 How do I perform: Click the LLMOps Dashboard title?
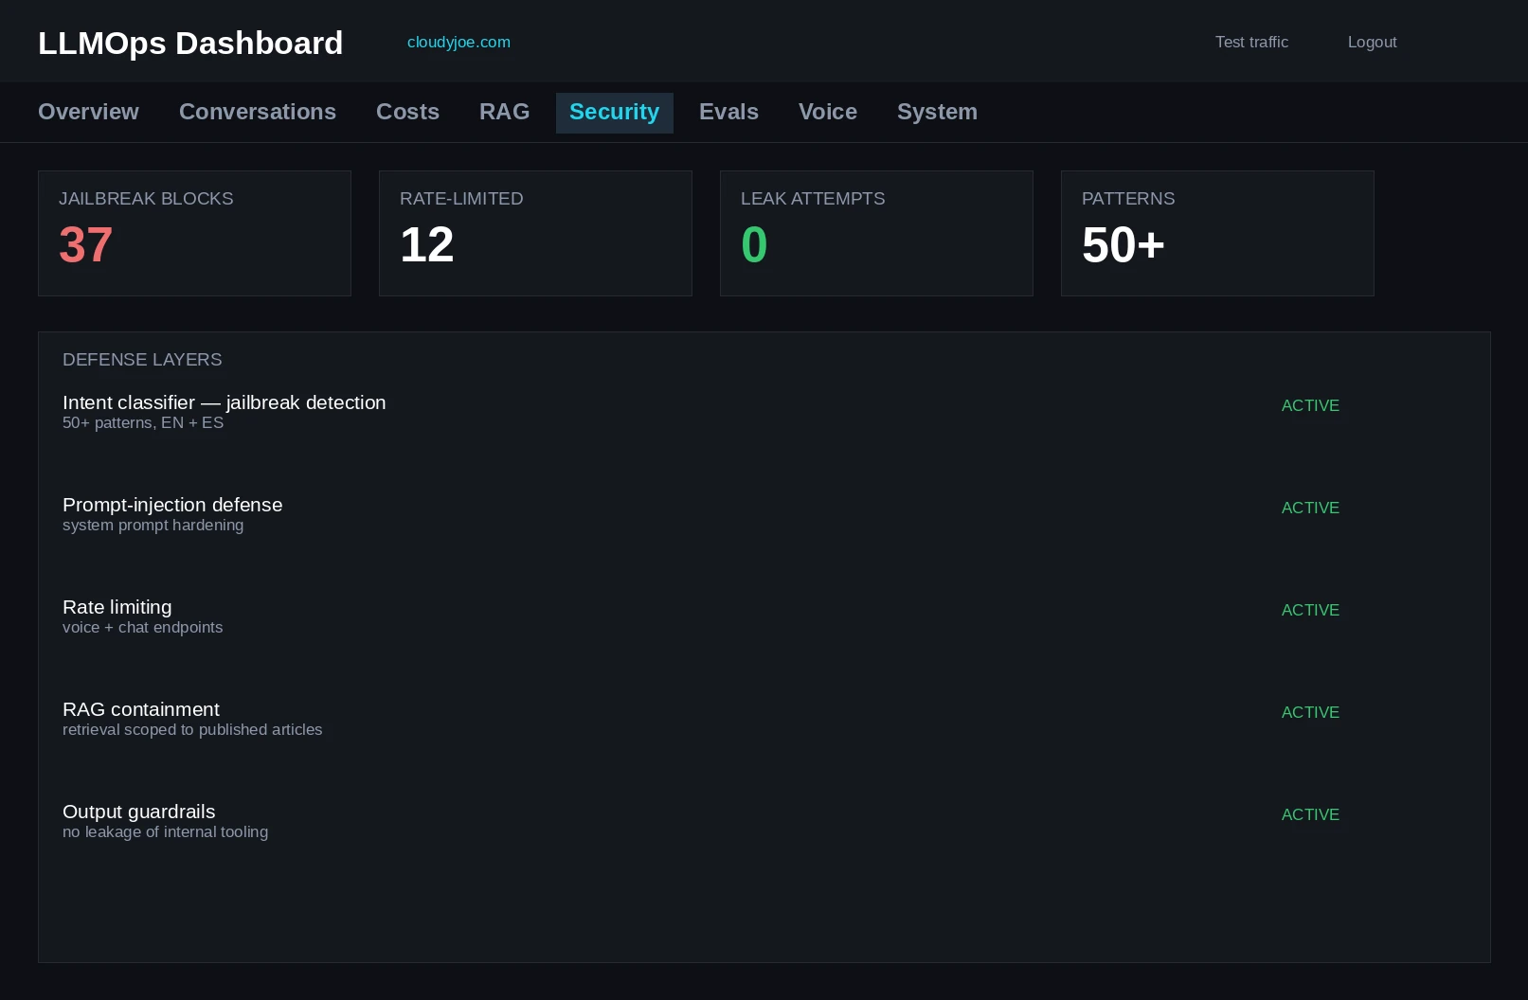pyautogui.click(x=190, y=43)
